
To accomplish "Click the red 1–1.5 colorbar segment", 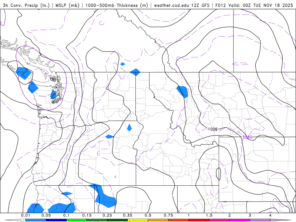I will coord(199,220).
